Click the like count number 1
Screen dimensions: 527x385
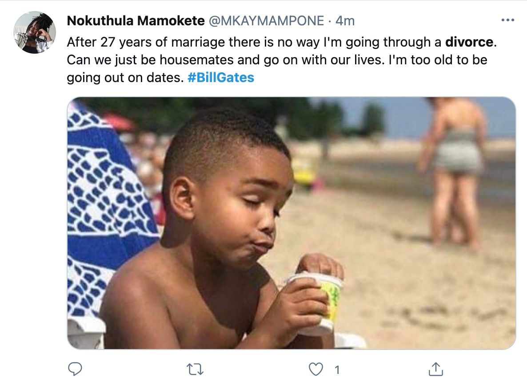click(337, 370)
